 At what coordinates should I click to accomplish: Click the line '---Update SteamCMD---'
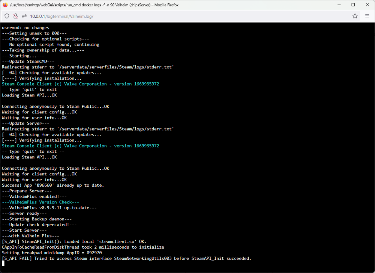[28, 62]
